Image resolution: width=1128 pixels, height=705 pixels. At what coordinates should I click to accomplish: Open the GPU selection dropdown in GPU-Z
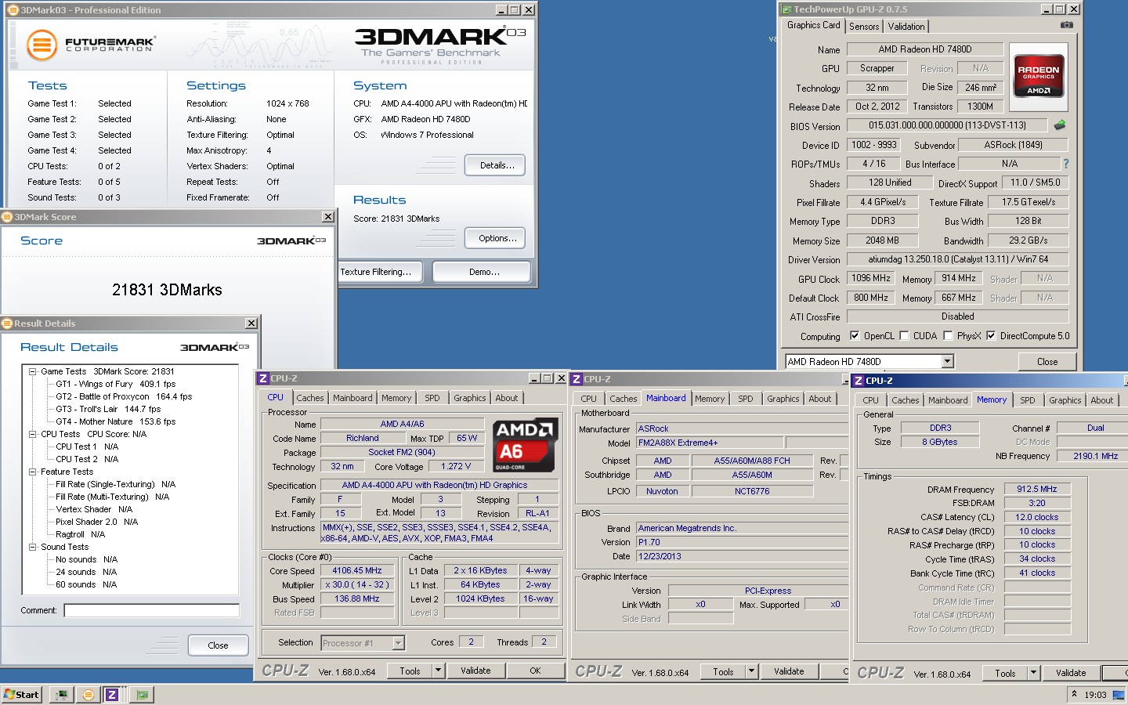coord(947,361)
